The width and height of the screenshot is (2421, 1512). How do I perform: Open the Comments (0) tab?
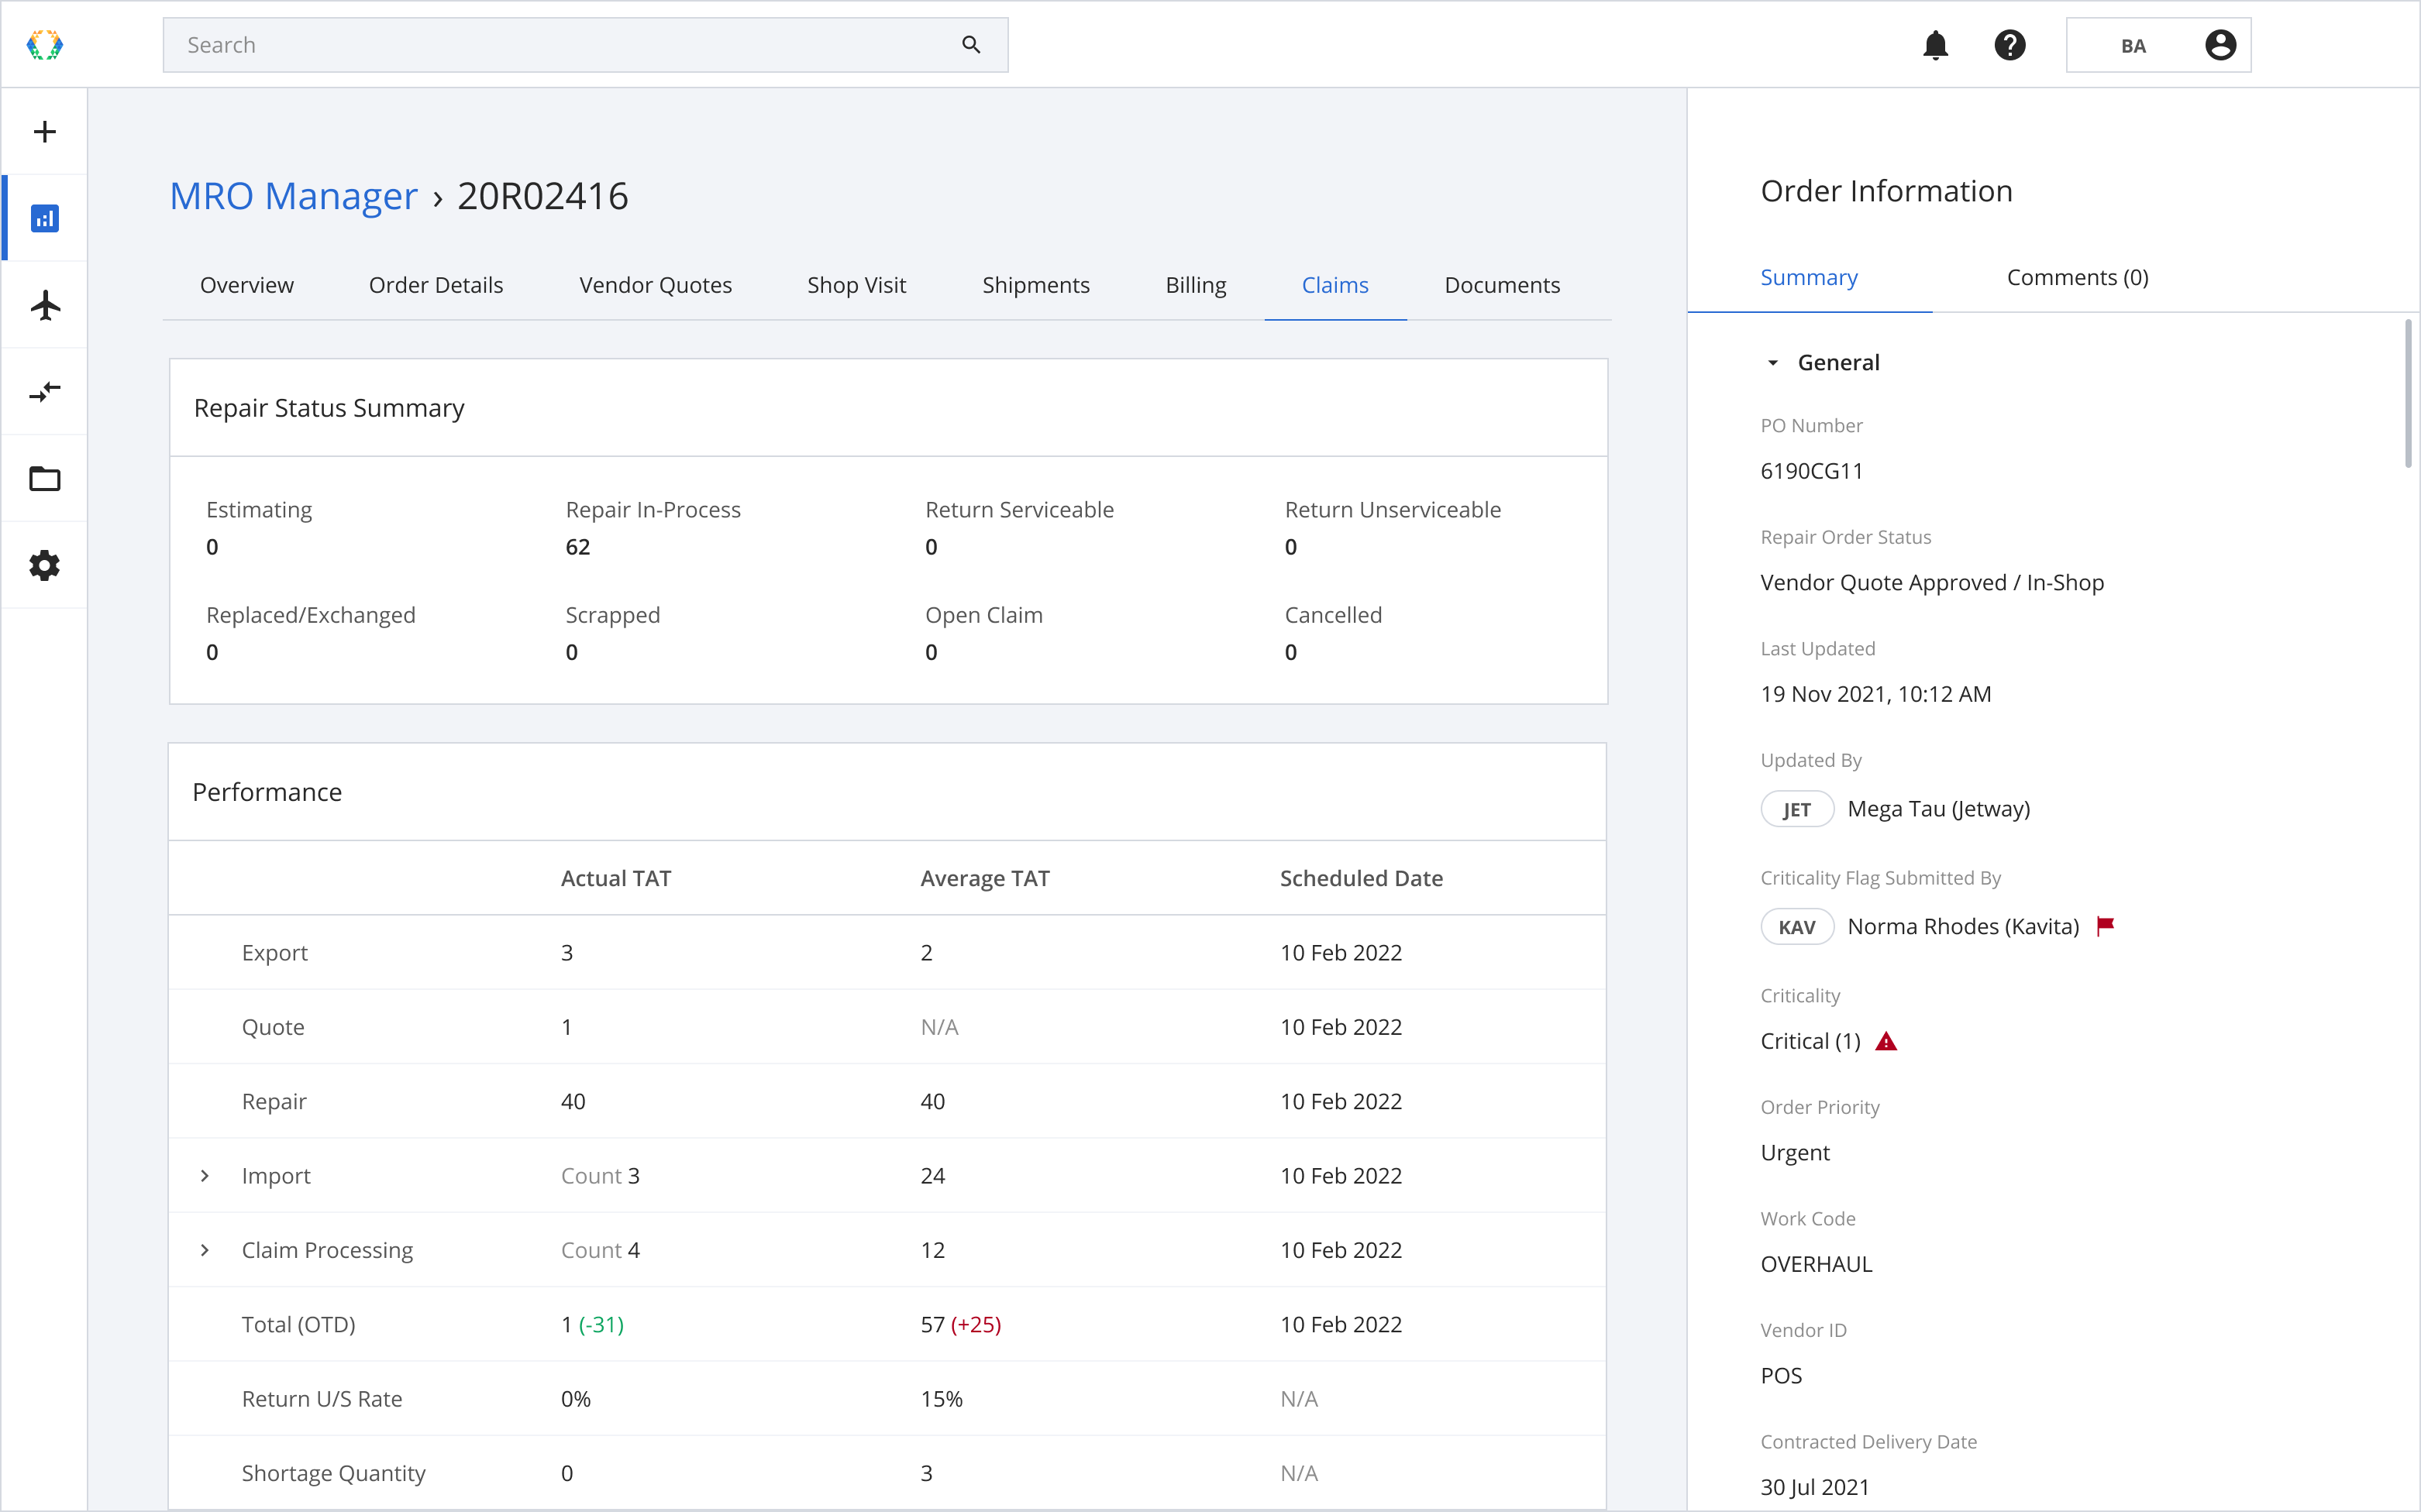2077,277
